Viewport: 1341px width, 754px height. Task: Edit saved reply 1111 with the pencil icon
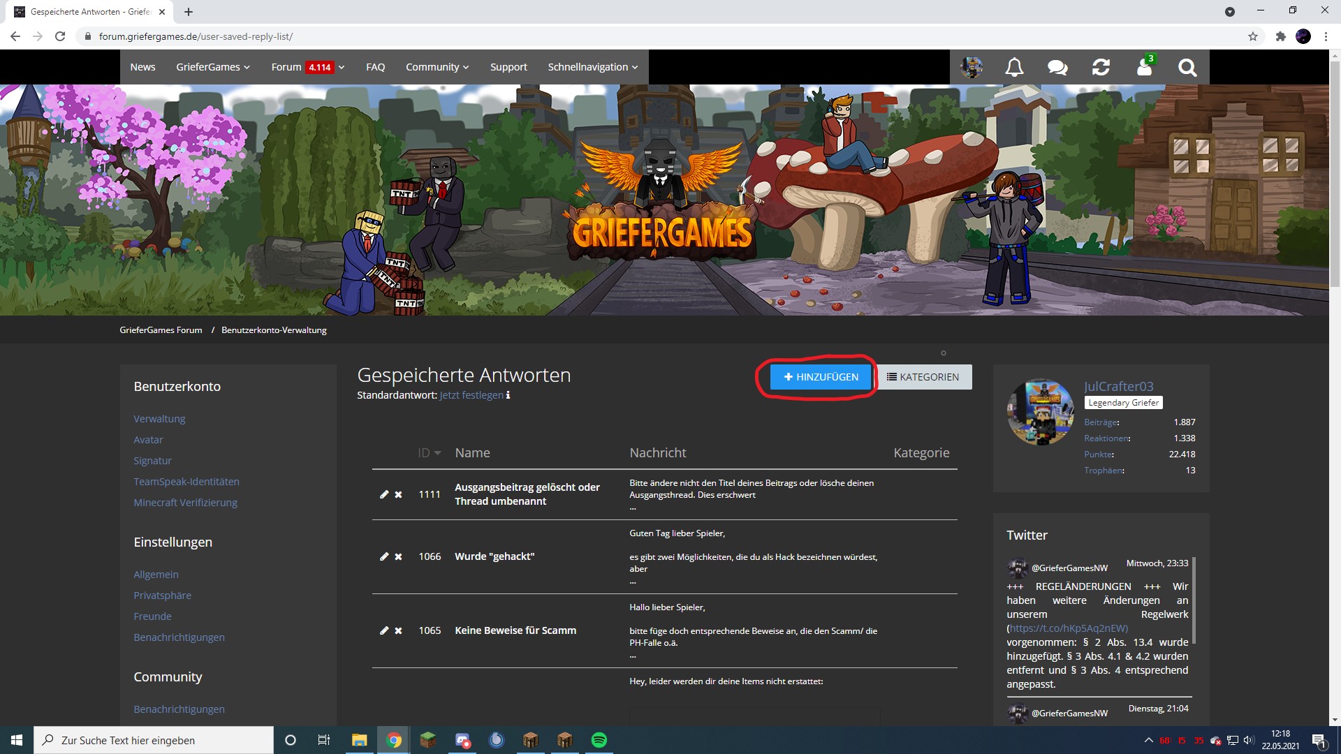click(383, 494)
